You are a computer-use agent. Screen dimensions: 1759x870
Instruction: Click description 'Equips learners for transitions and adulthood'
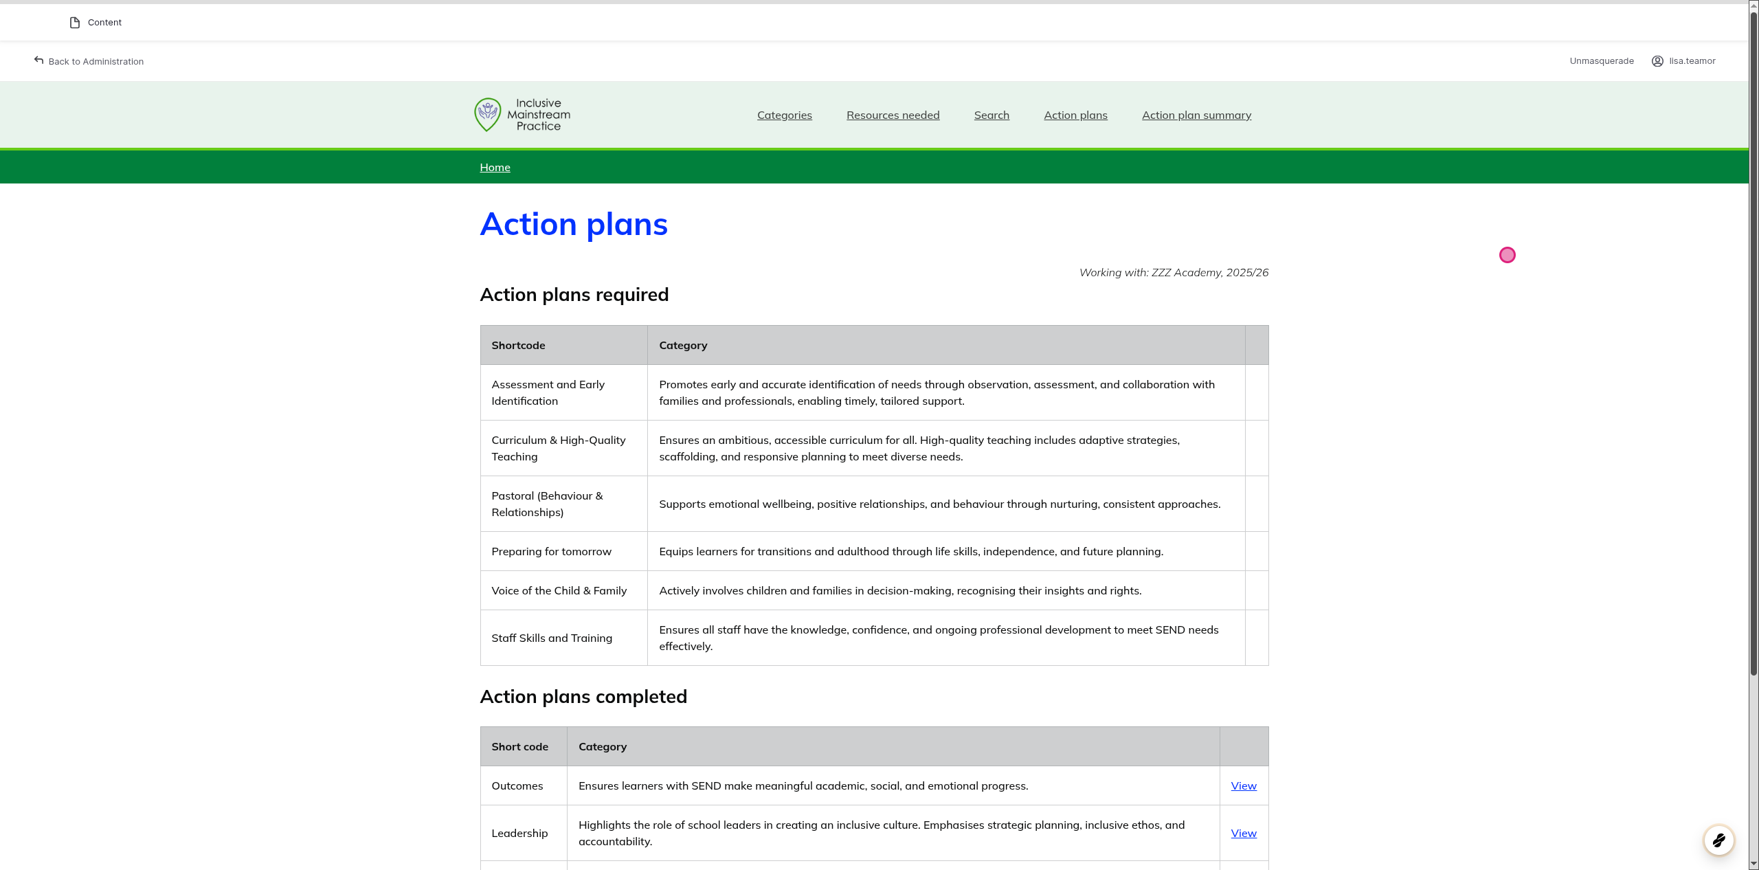pyautogui.click(x=911, y=552)
